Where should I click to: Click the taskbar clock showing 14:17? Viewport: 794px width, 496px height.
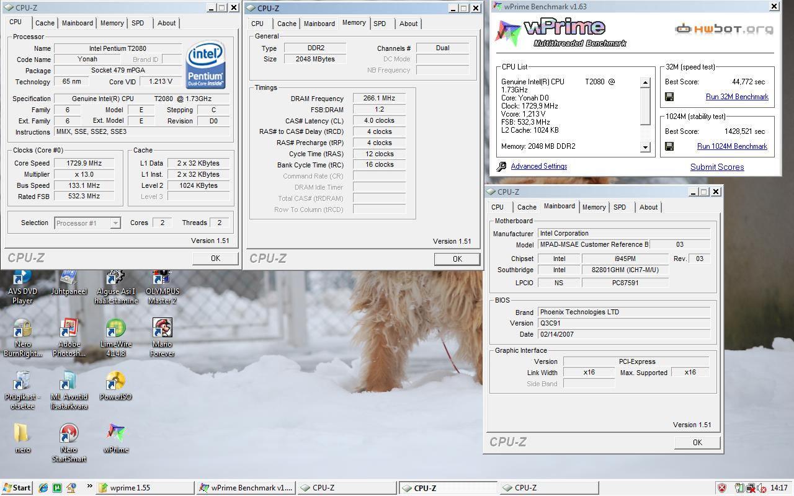point(780,488)
